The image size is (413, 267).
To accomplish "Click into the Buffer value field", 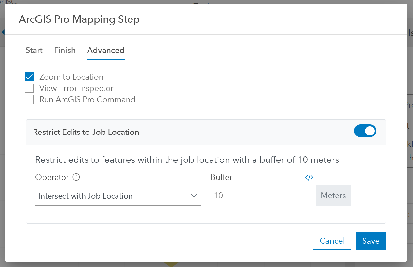I will click(x=263, y=196).
